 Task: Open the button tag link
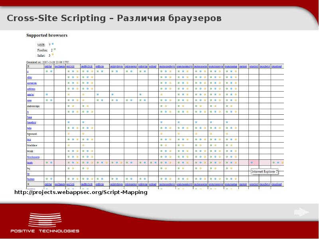click(31, 179)
